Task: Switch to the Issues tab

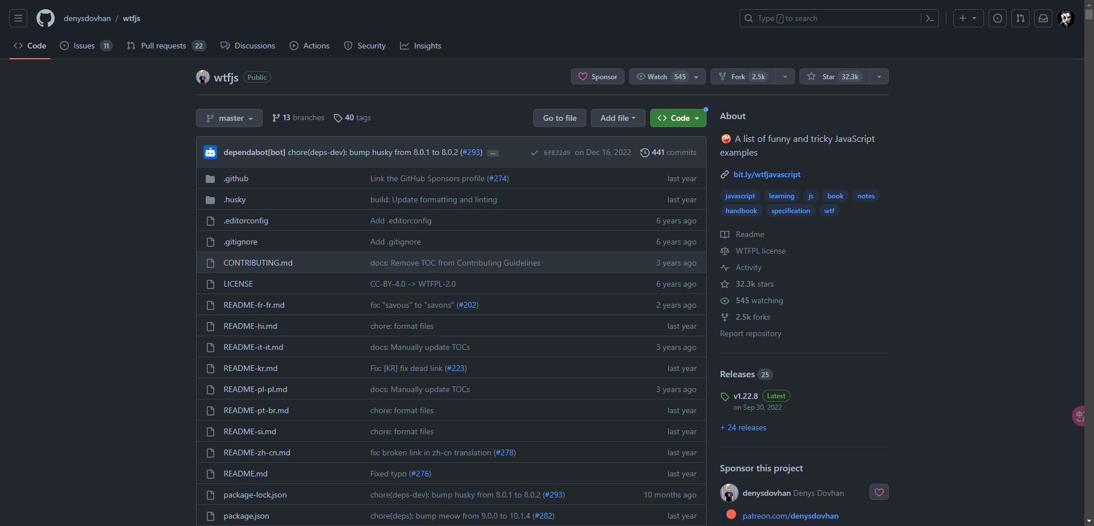Action: coord(86,46)
